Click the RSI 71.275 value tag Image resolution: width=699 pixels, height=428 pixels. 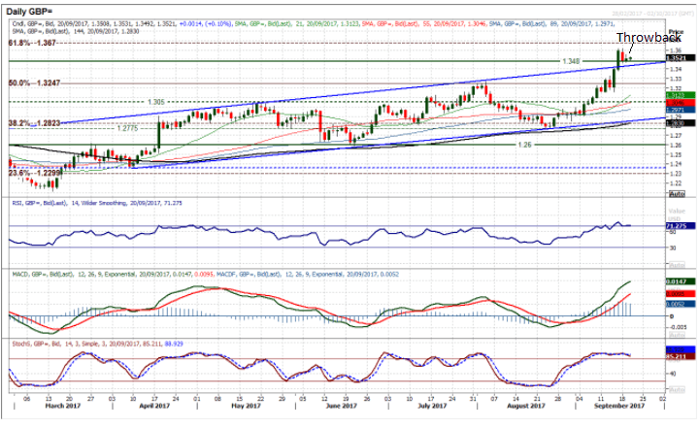(x=677, y=225)
